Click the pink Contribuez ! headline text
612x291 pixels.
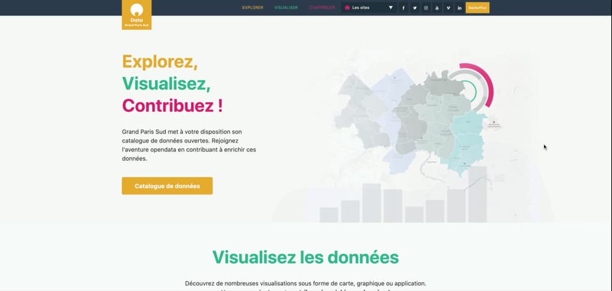pos(173,105)
